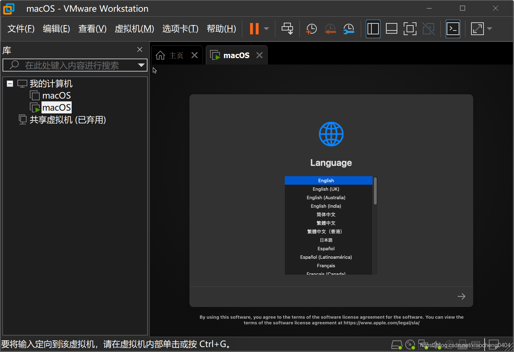Open the 选项卡(T) menu
Viewport: 514px width, 352px height.
pyautogui.click(x=180, y=29)
